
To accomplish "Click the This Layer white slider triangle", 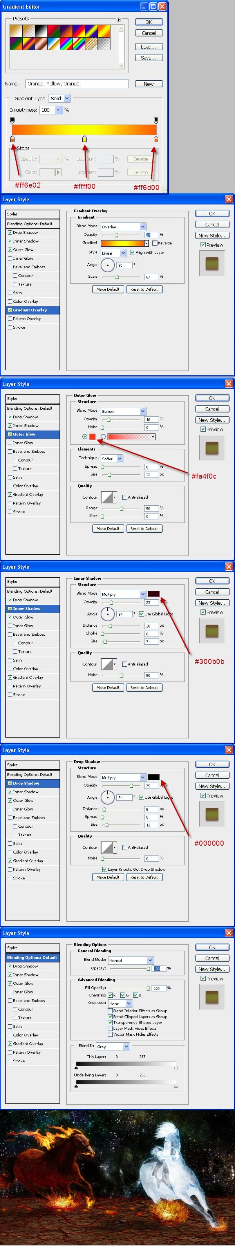I will coord(175,1067).
